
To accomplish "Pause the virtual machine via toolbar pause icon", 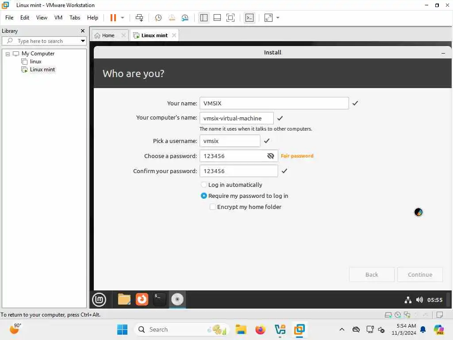I will click(113, 18).
